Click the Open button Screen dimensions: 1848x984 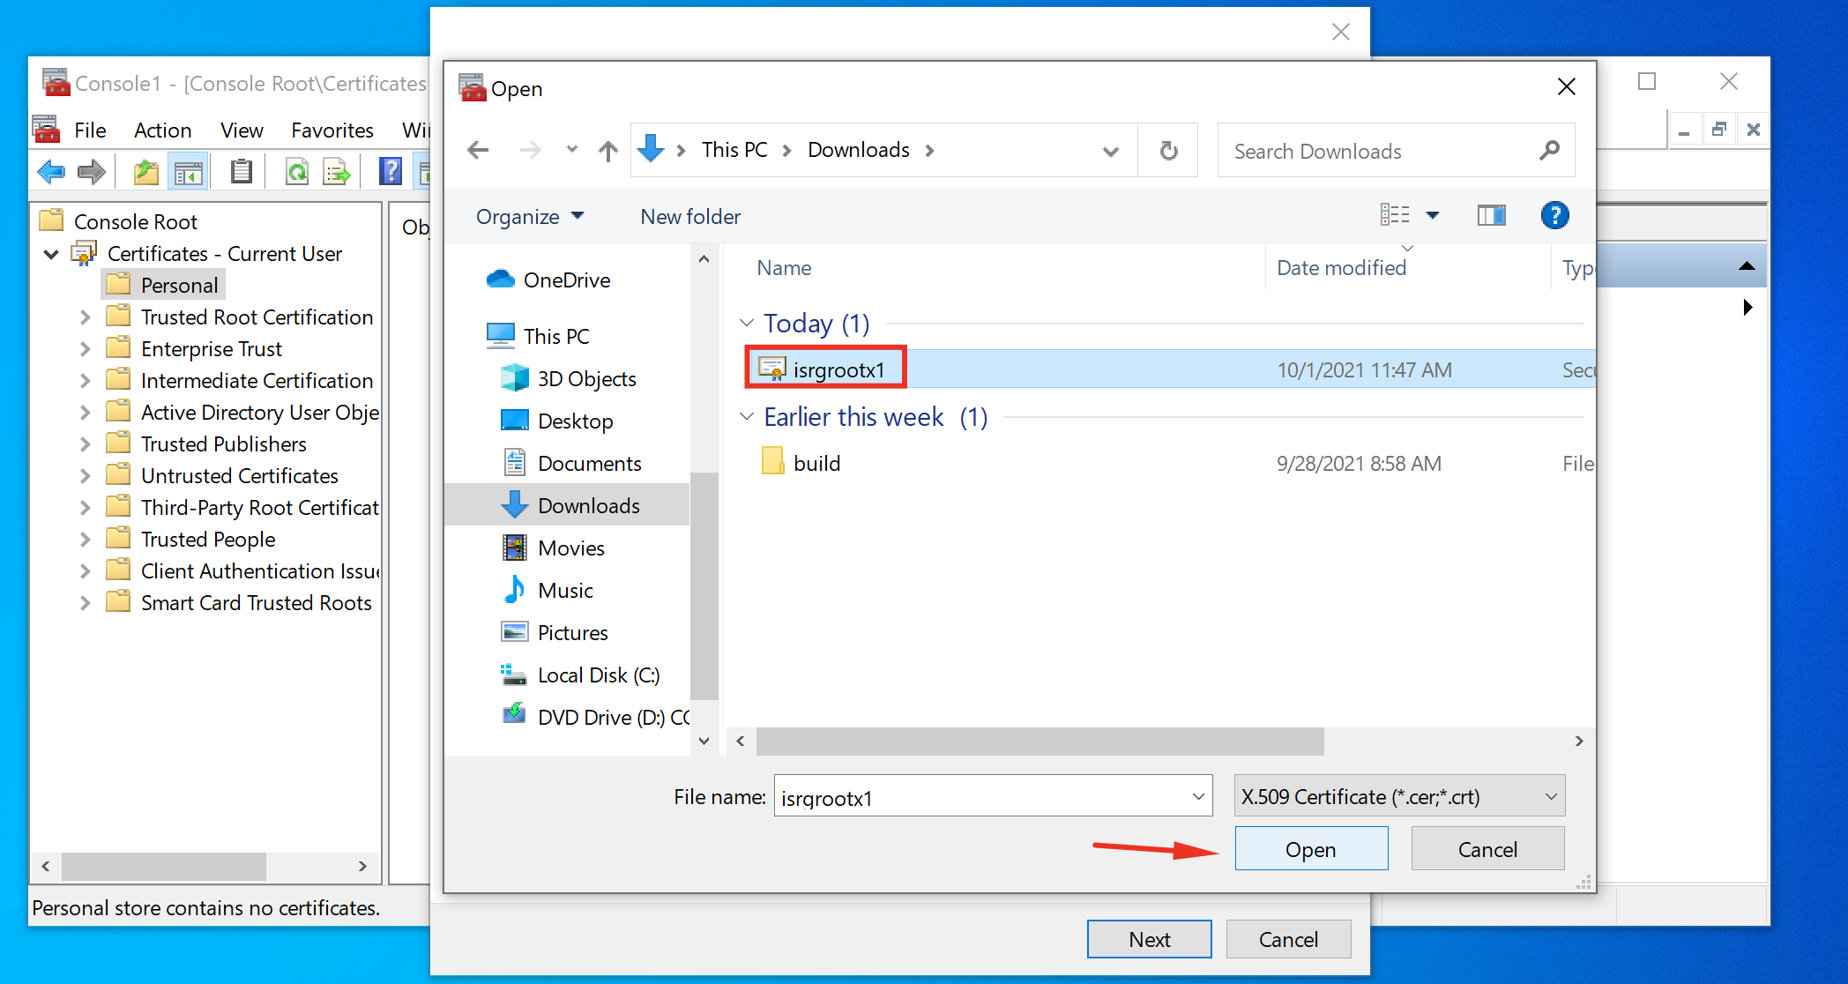1310,849
